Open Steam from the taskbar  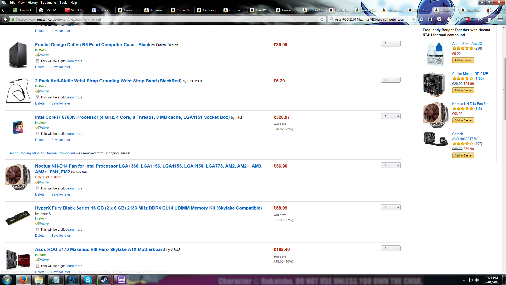pos(104,280)
